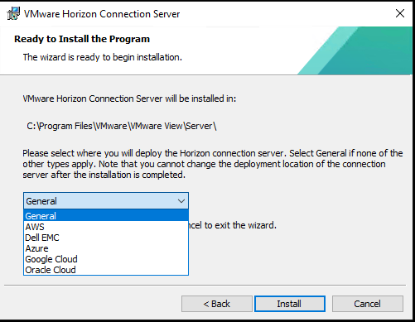Screen dimensions: 415x322
Task: Click the VMware installer icon in title bar
Action: click(x=13, y=13)
